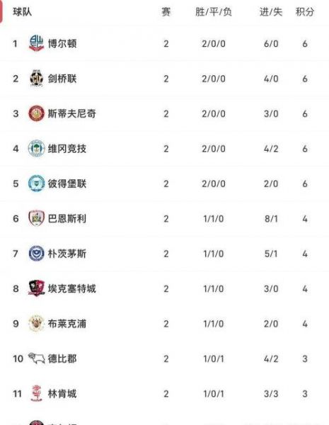This screenshot has width=329, height=425.
Task: Click the Wigan Athletic club crest
Action: pos(36,148)
